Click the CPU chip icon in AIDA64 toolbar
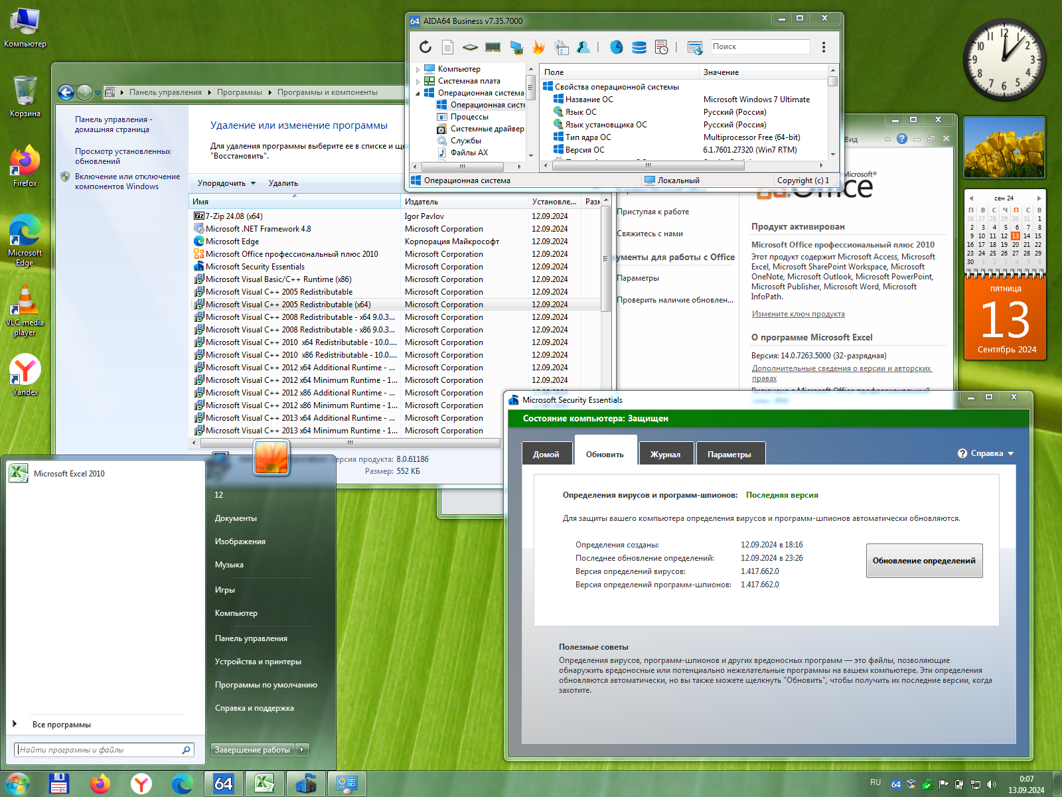Screen dimensions: 1062x797 coord(470,47)
